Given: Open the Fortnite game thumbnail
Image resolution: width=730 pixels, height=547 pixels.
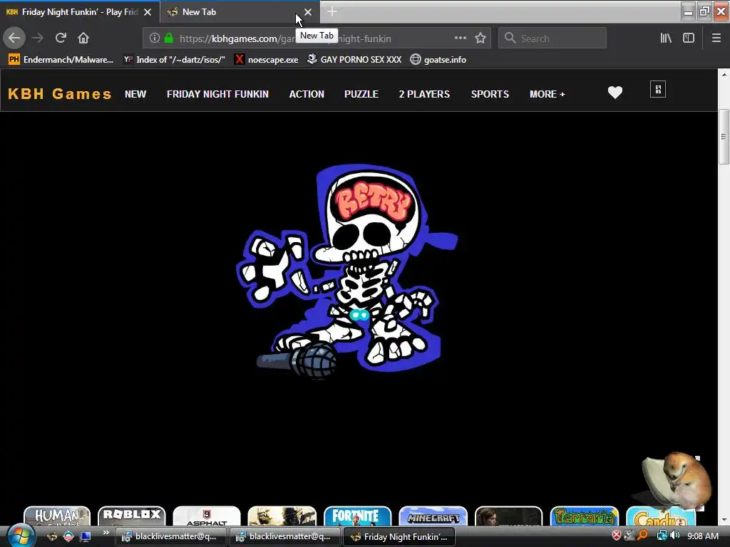Looking at the screenshot, I should 358,516.
